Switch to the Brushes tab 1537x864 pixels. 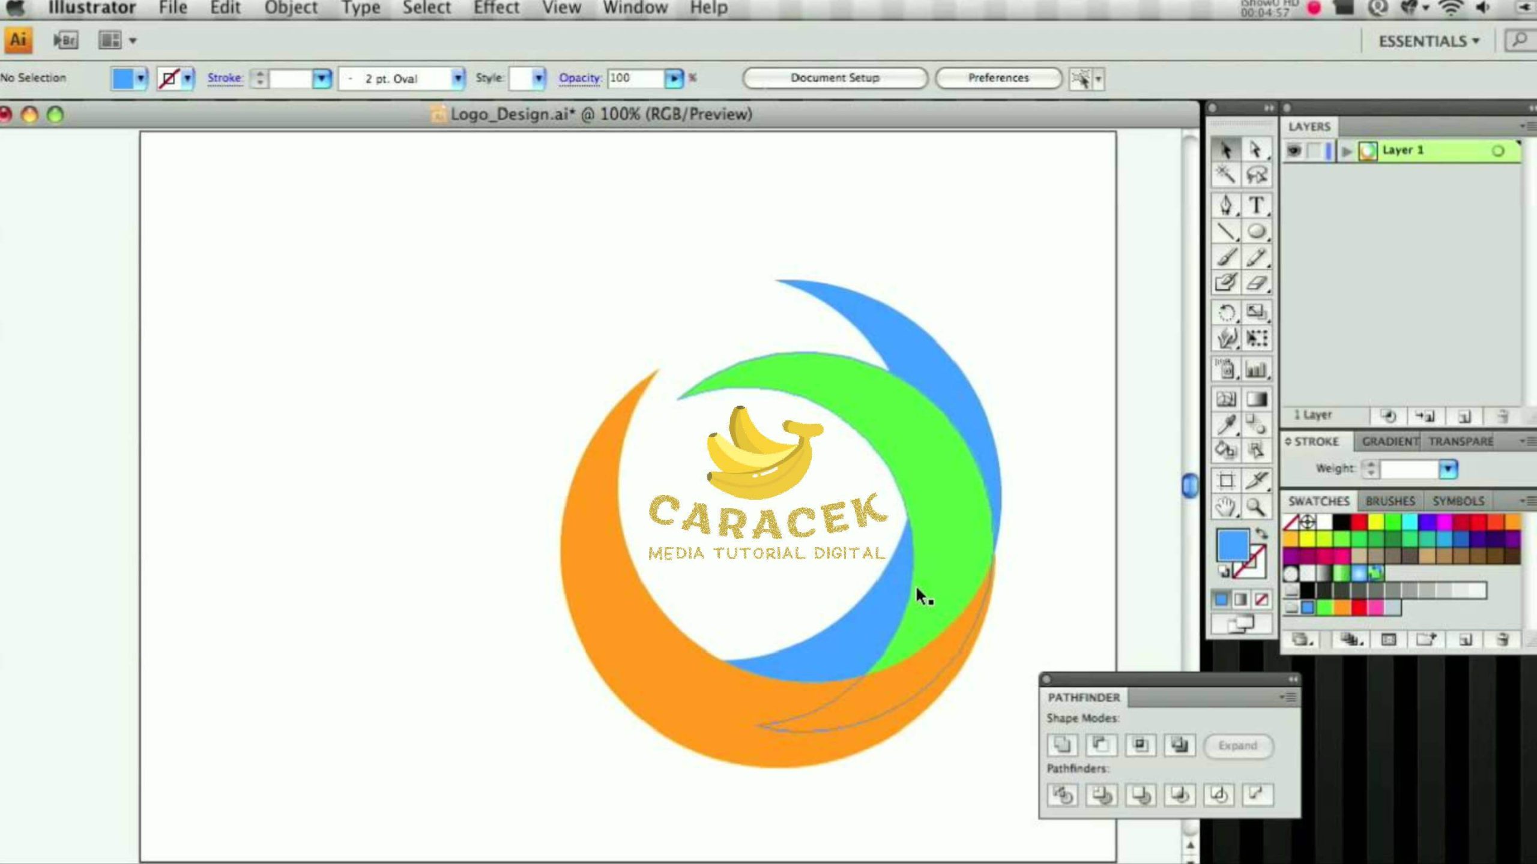point(1390,501)
